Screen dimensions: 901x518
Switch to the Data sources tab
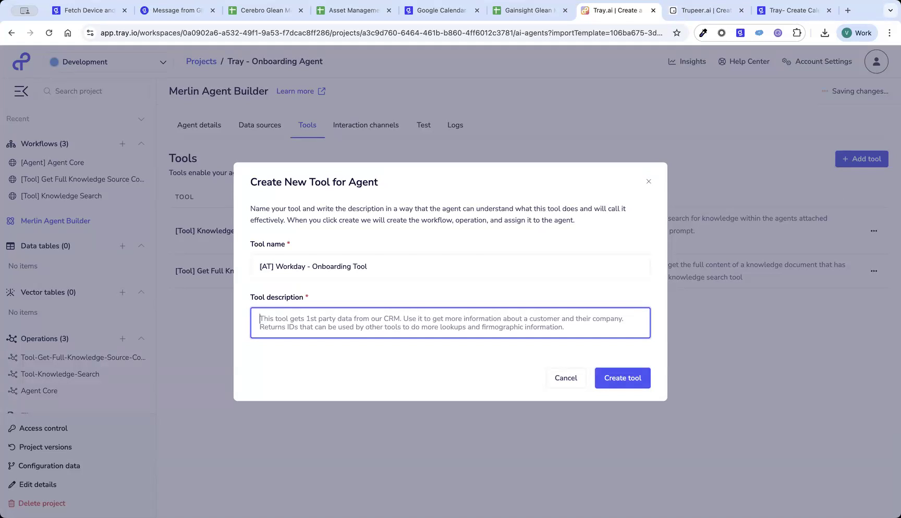click(259, 125)
